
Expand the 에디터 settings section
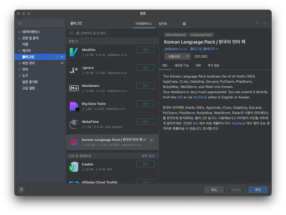point(19,51)
